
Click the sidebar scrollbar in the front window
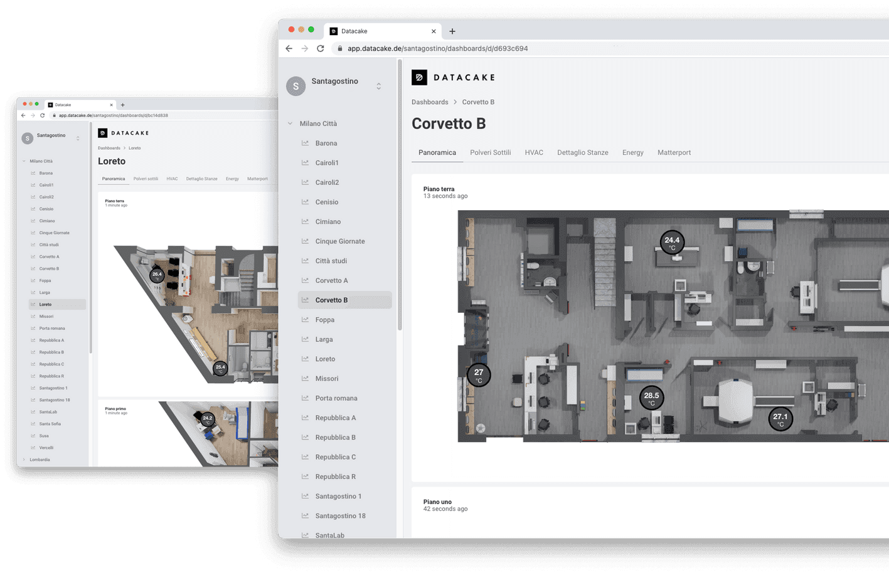click(400, 194)
